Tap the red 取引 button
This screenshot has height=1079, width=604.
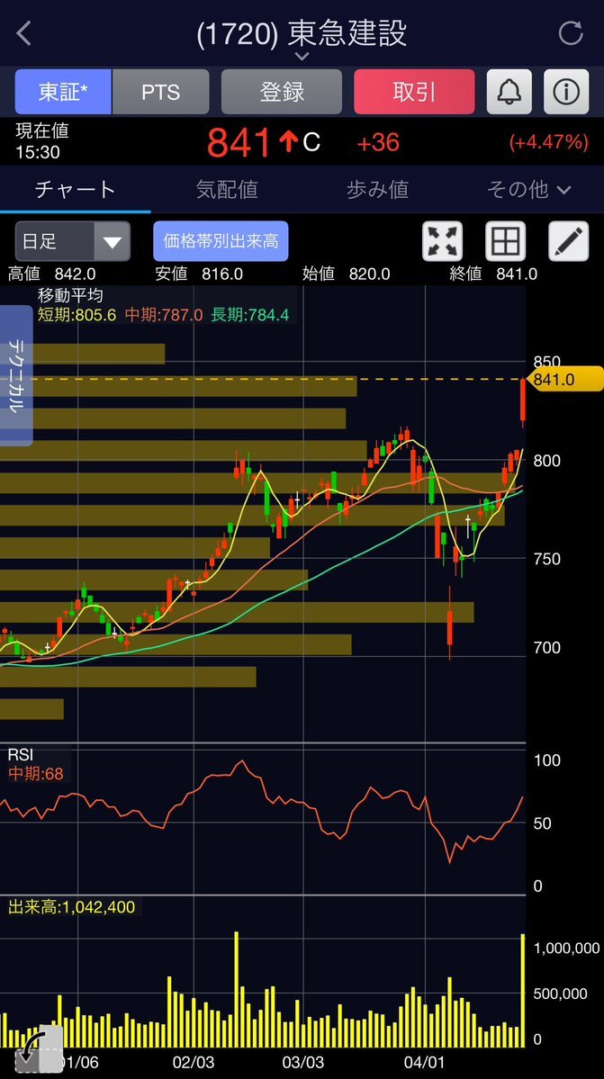point(414,92)
